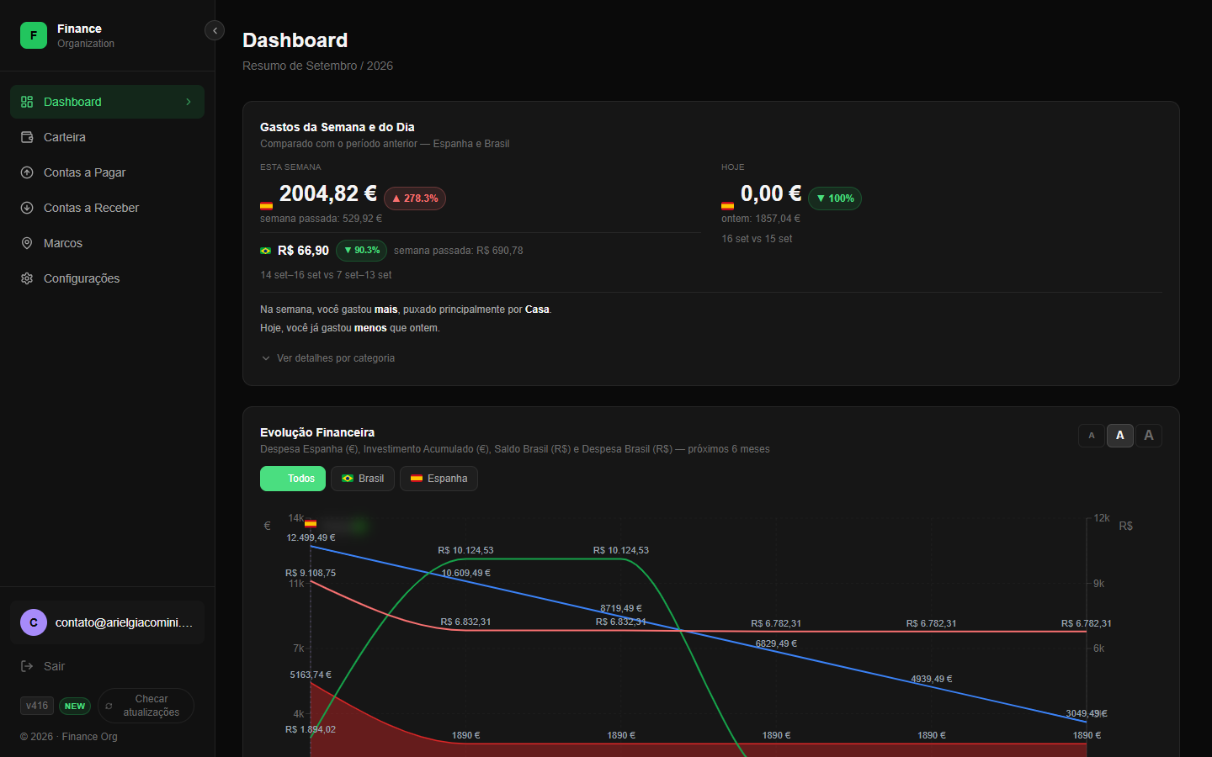The image size is (1212, 757).
Task: Click the Spain flag beside 2004,82 €
Action: [x=266, y=205]
